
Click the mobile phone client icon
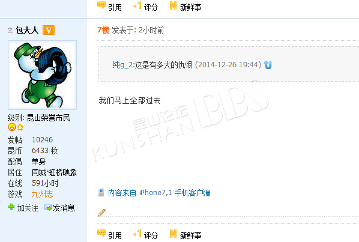click(101, 192)
